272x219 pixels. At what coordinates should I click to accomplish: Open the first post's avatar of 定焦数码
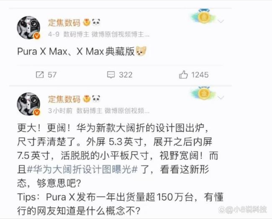tap(28, 28)
